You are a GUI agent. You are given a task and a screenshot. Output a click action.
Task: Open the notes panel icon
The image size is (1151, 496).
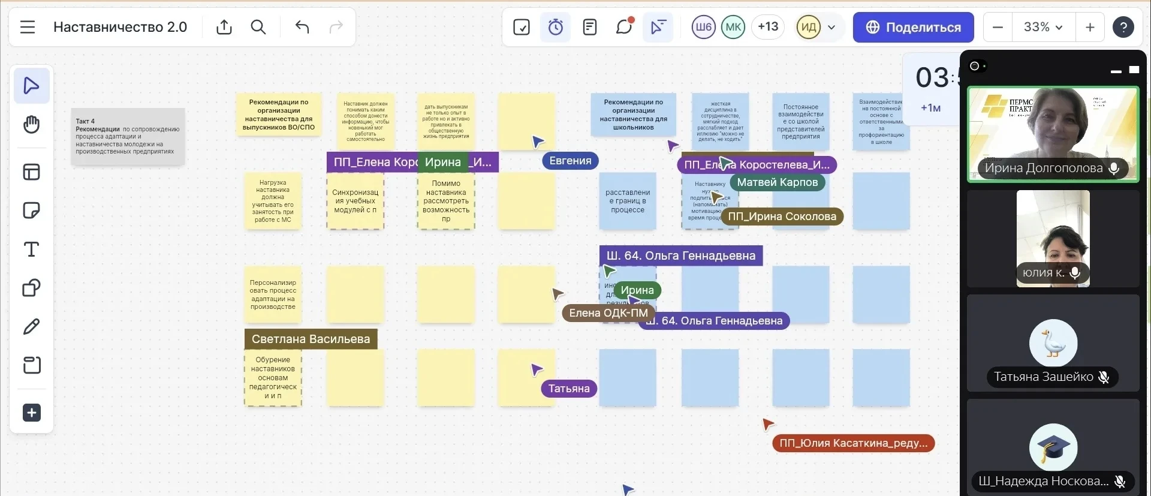(590, 27)
